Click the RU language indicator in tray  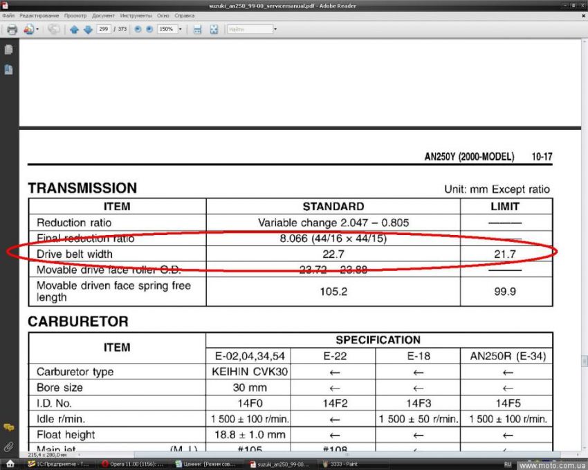pos(508,464)
